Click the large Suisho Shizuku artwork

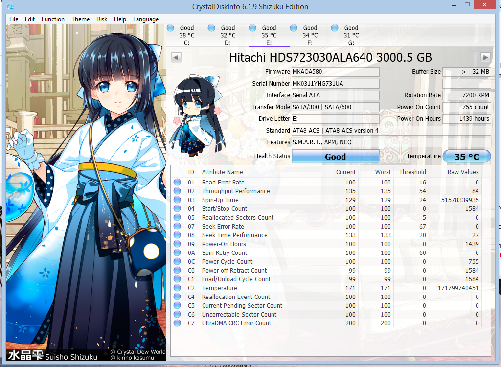[x=86, y=192]
